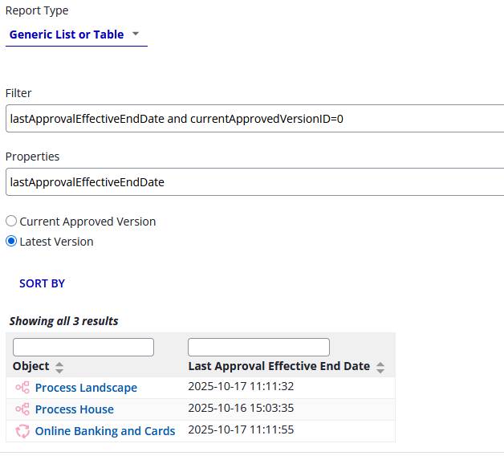
Task: Sort by the Object column arrows
Action: [x=59, y=367]
